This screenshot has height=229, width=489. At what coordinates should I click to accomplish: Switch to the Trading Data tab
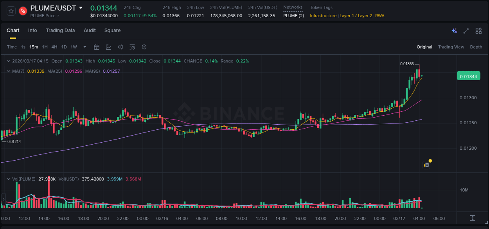[61, 30]
